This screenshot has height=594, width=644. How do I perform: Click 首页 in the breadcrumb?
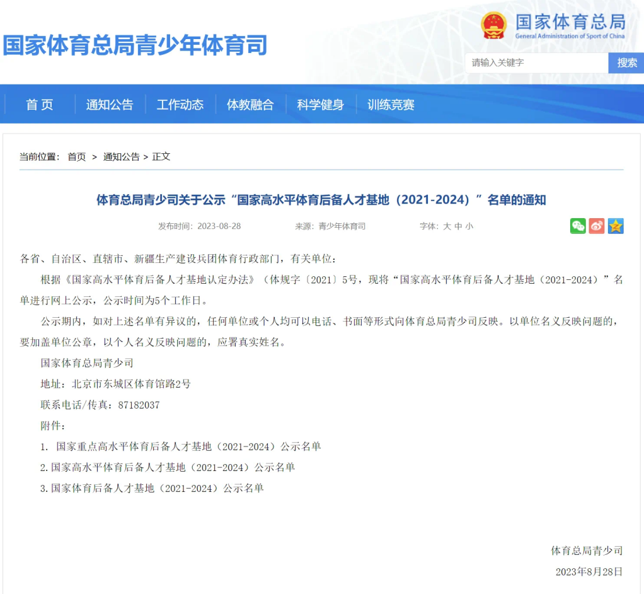77,156
